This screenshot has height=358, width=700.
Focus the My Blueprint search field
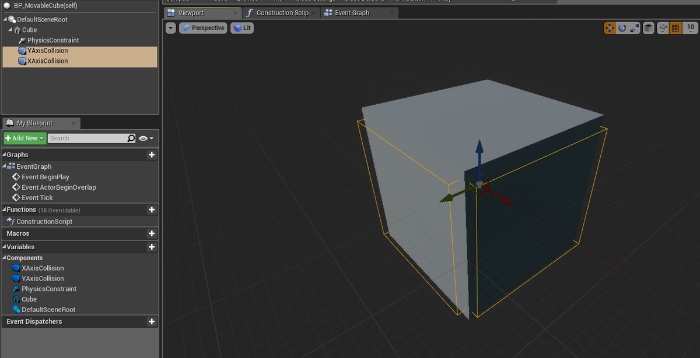87,138
